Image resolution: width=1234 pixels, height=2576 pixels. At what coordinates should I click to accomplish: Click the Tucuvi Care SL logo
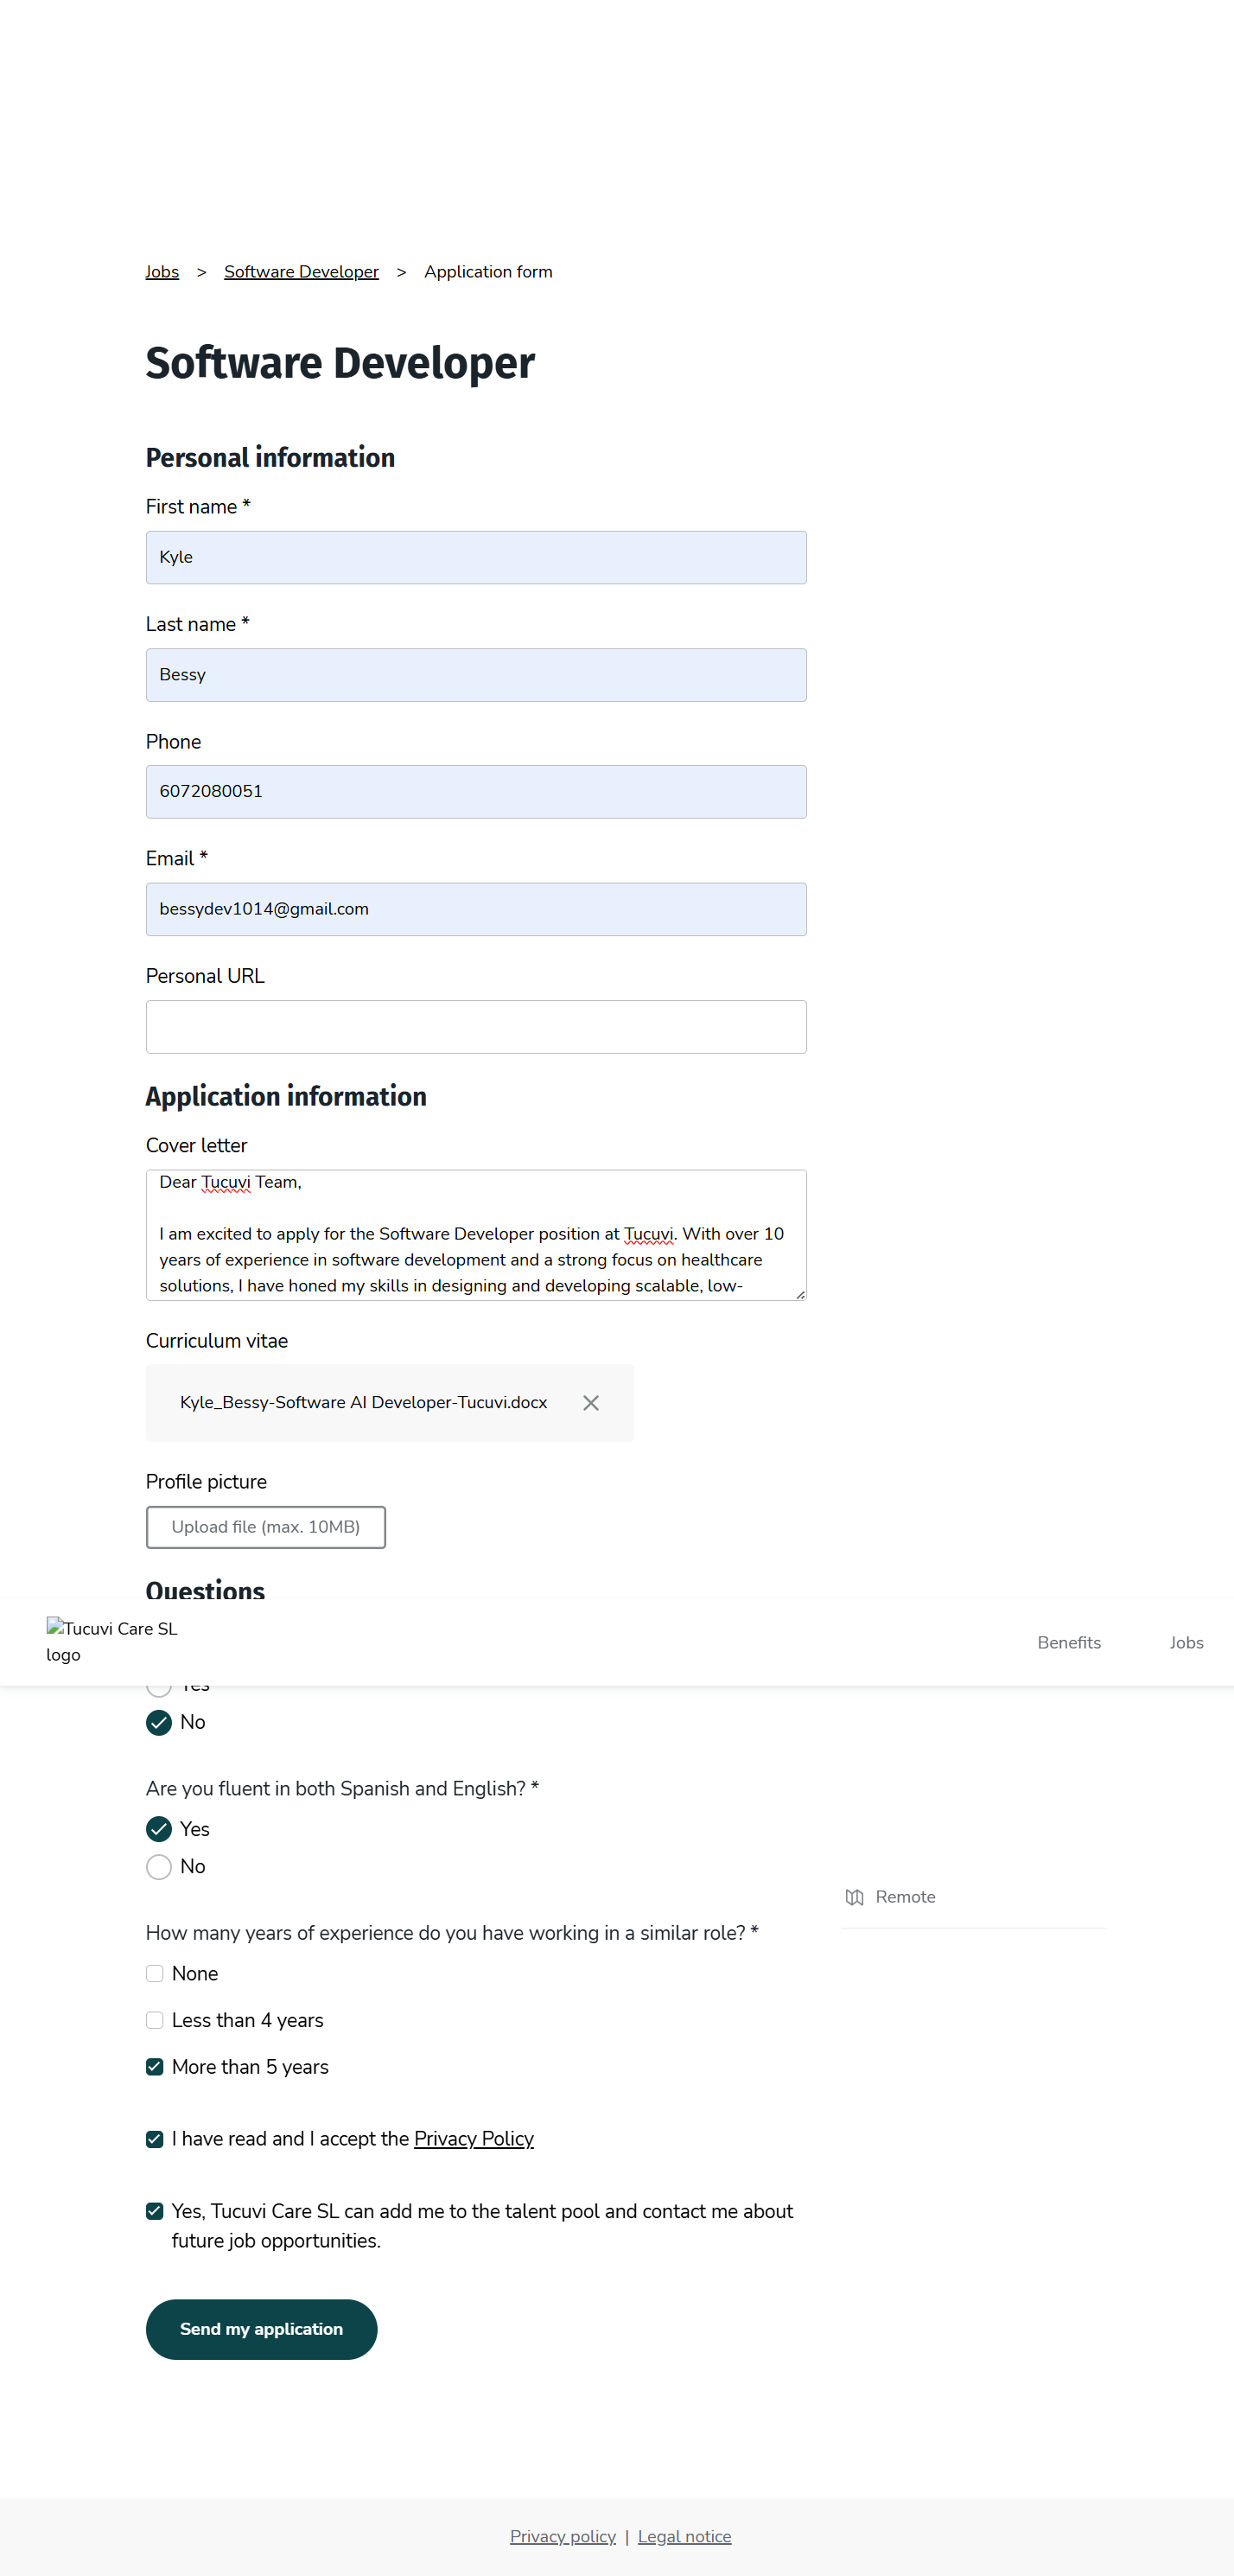click(x=111, y=1641)
